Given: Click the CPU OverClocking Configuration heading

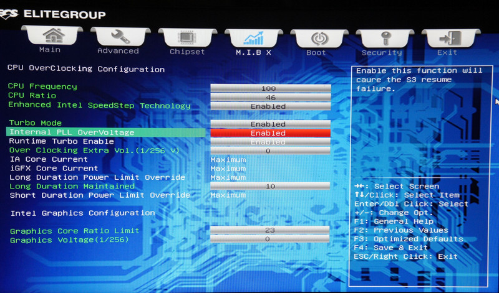Looking at the screenshot, I should click(86, 69).
